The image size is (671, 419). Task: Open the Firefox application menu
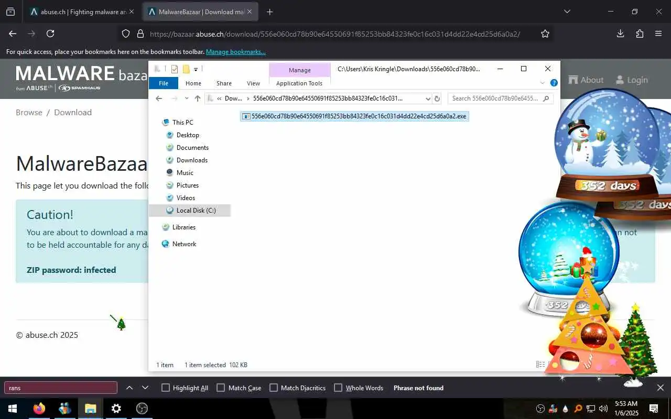[x=658, y=34]
